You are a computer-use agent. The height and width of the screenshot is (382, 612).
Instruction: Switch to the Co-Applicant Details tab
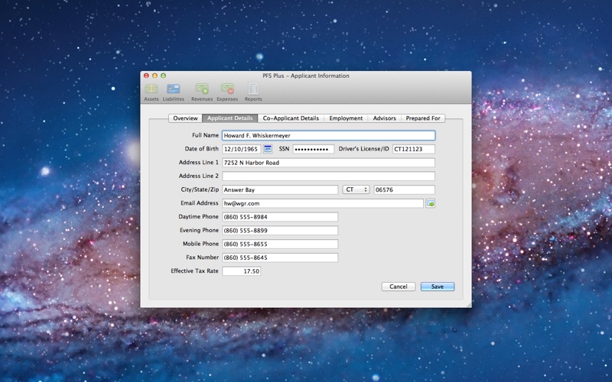pos(291,118)
